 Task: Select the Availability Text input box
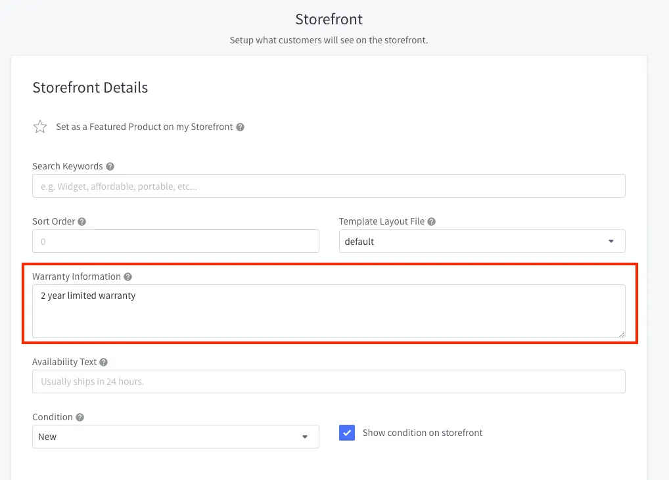coord(329,382)
